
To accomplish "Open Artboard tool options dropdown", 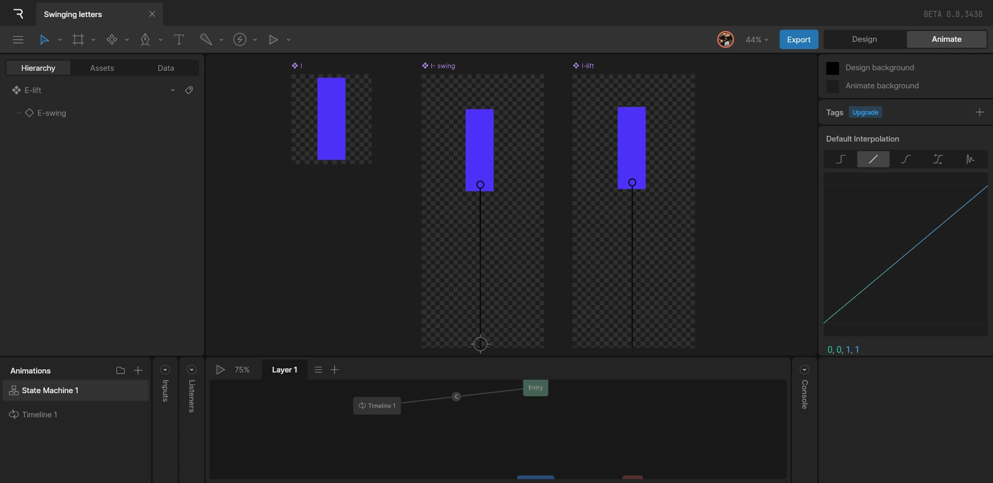I will click(94, 40).
